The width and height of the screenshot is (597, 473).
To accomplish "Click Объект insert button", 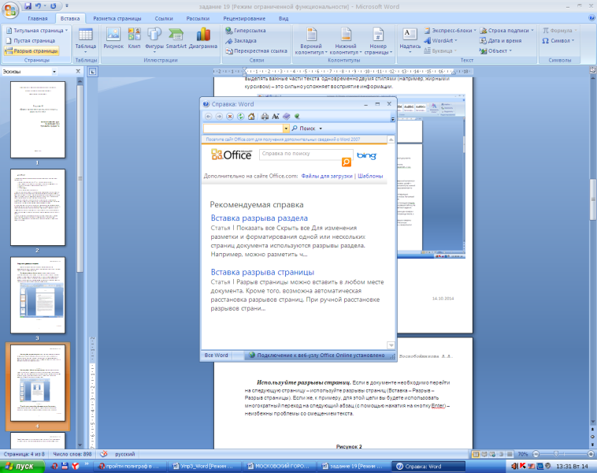I will coord(495,50).
